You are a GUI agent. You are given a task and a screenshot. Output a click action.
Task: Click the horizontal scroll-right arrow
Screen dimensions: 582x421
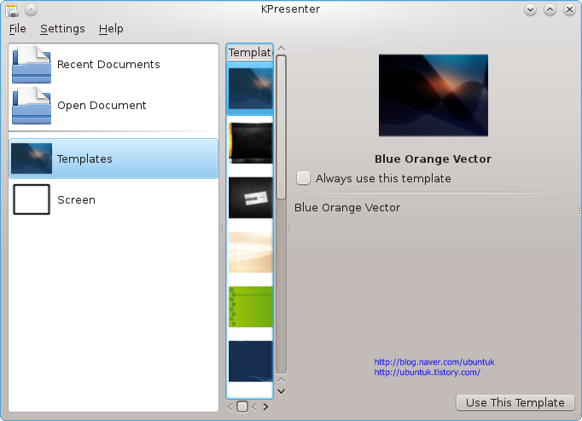click(x=265, y=407)
